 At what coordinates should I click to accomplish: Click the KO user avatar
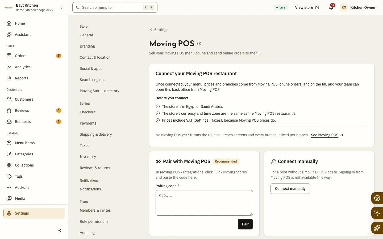pos(344,7)
